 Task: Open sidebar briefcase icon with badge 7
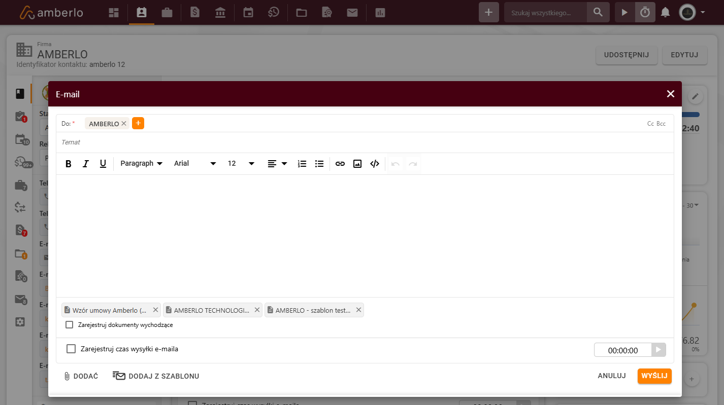(x=20, y=185)
